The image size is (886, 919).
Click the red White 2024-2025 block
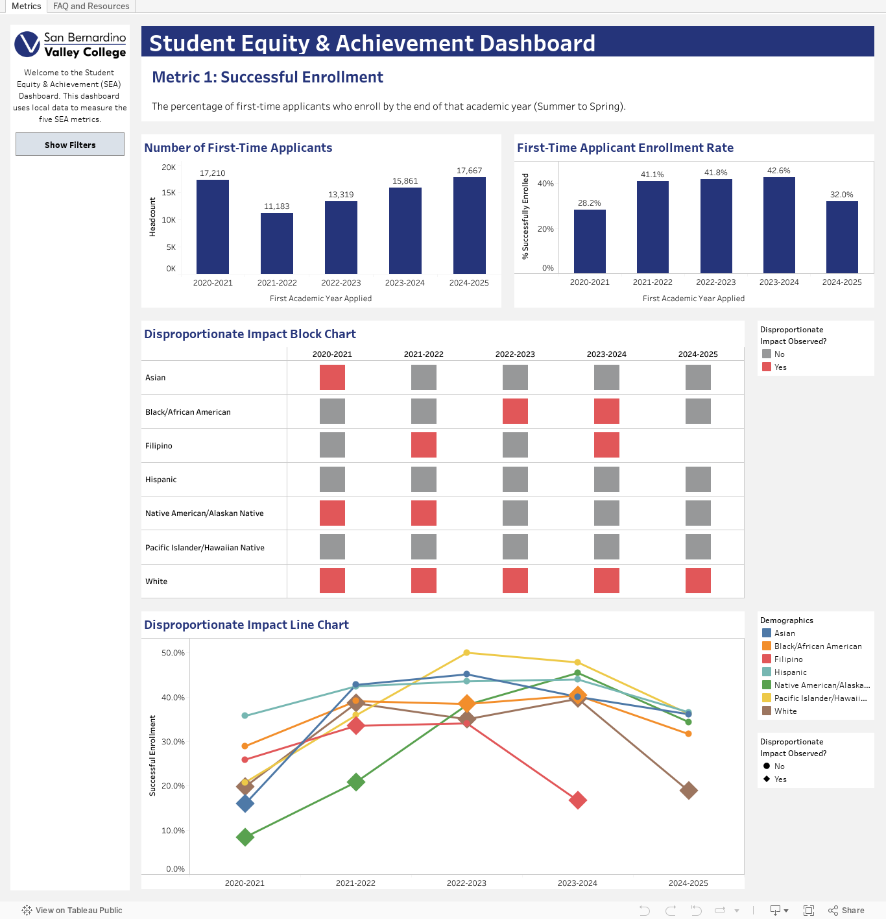(x=698, y=580)
